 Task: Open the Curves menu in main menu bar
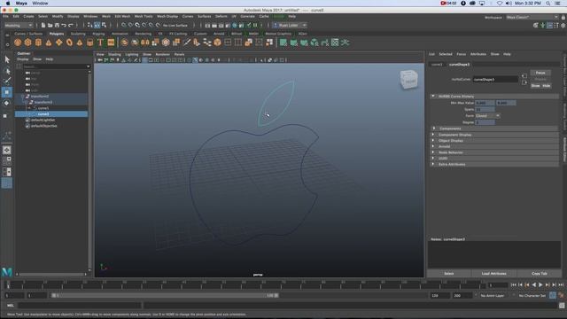188,16
